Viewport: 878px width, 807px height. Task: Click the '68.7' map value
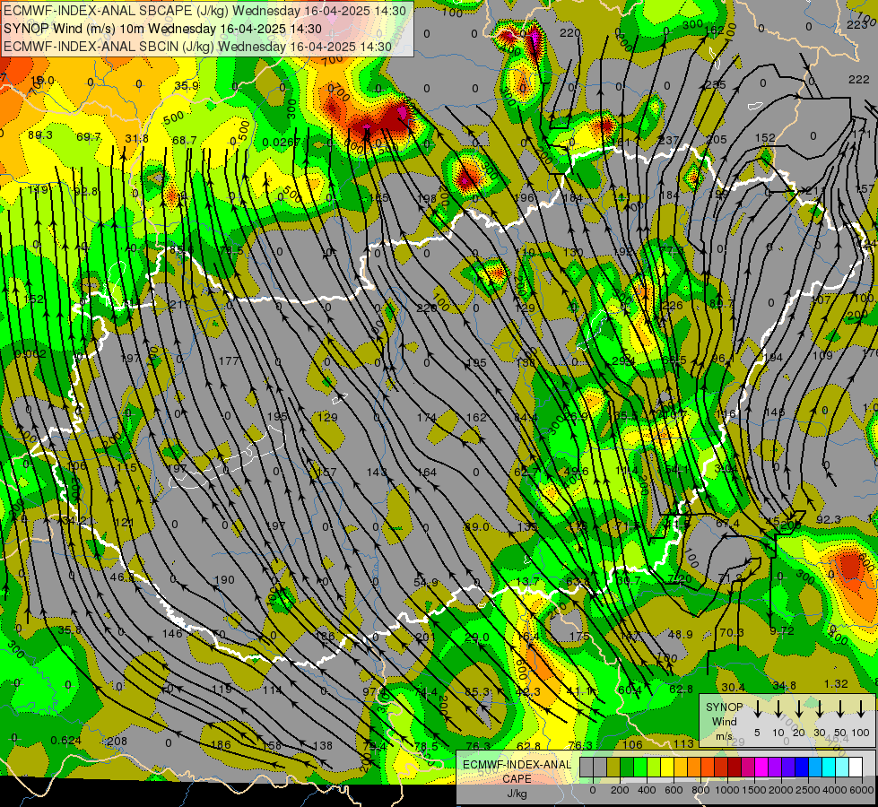pos(184,140)
